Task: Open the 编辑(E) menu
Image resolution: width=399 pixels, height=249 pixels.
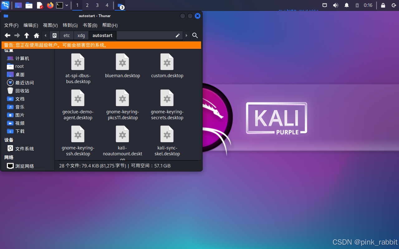Action: click(x=31, y=25)
